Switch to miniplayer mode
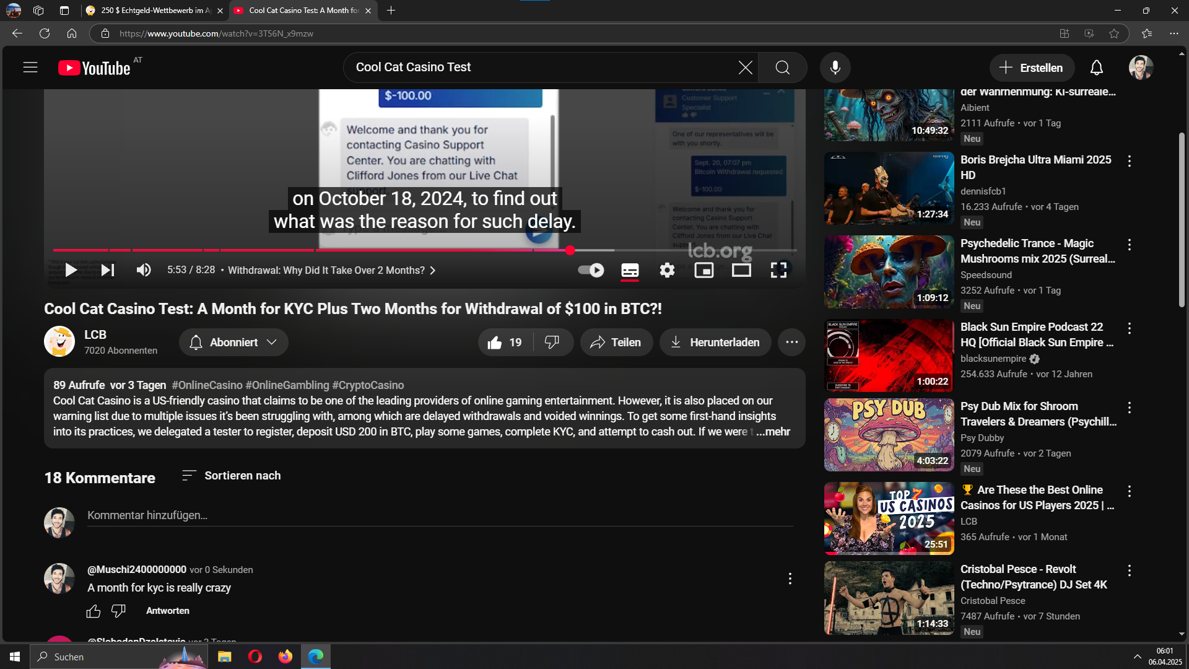 (x=704, y=270)
